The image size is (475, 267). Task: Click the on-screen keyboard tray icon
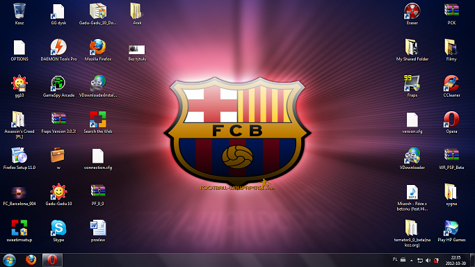403,259
